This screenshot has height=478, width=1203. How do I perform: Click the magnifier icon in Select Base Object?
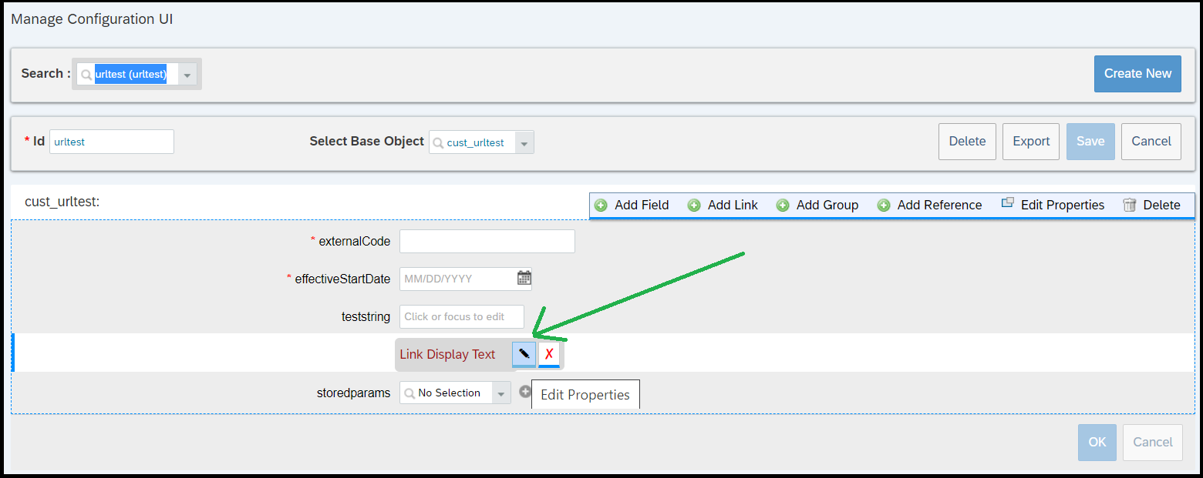pyautogui.click(x=439, y=142)
